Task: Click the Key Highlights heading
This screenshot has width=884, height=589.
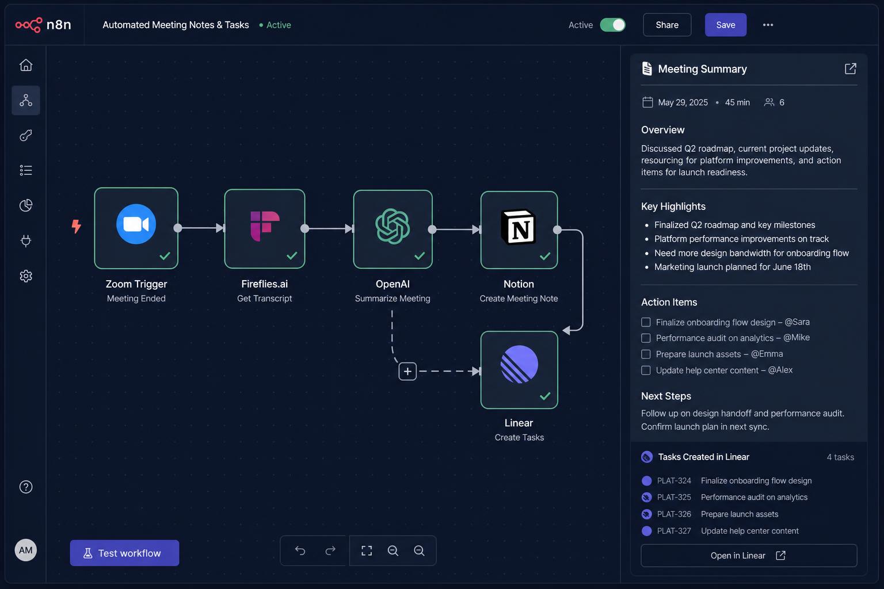Action: [x=673, y=206]
